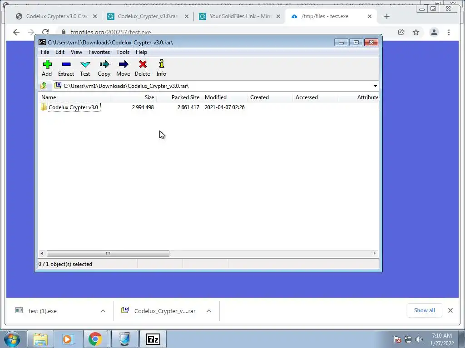Open the Codelux_Crypter_v....rar download item
The width and height of the screenshot is (465, 348).
click(159, 311)
